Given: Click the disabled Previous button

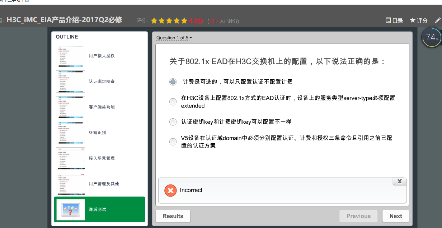Looking at the screenshot, I should [x=358, y=216].
